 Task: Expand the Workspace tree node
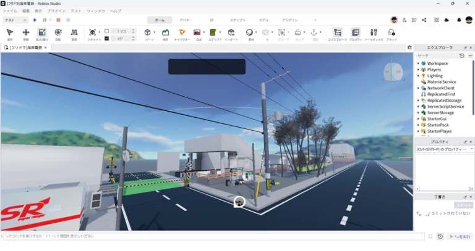click(x=418, y=63)
